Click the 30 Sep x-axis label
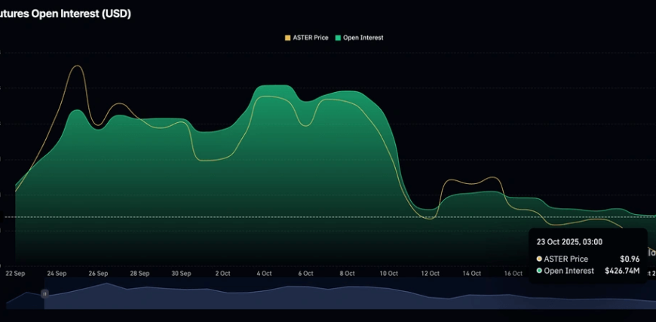The width and height of the screenshot is (656, 322). [x=181, y=274]
